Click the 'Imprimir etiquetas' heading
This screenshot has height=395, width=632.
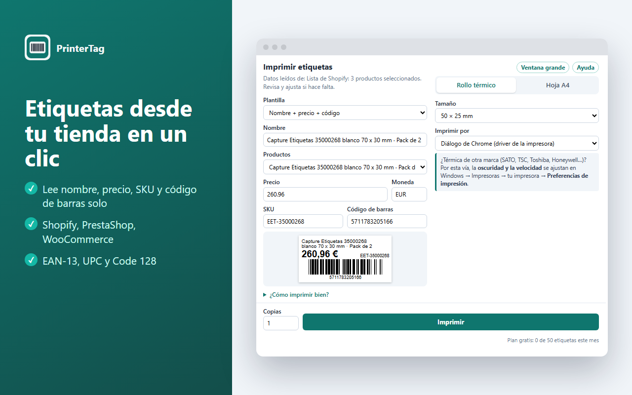pos(298,67)
